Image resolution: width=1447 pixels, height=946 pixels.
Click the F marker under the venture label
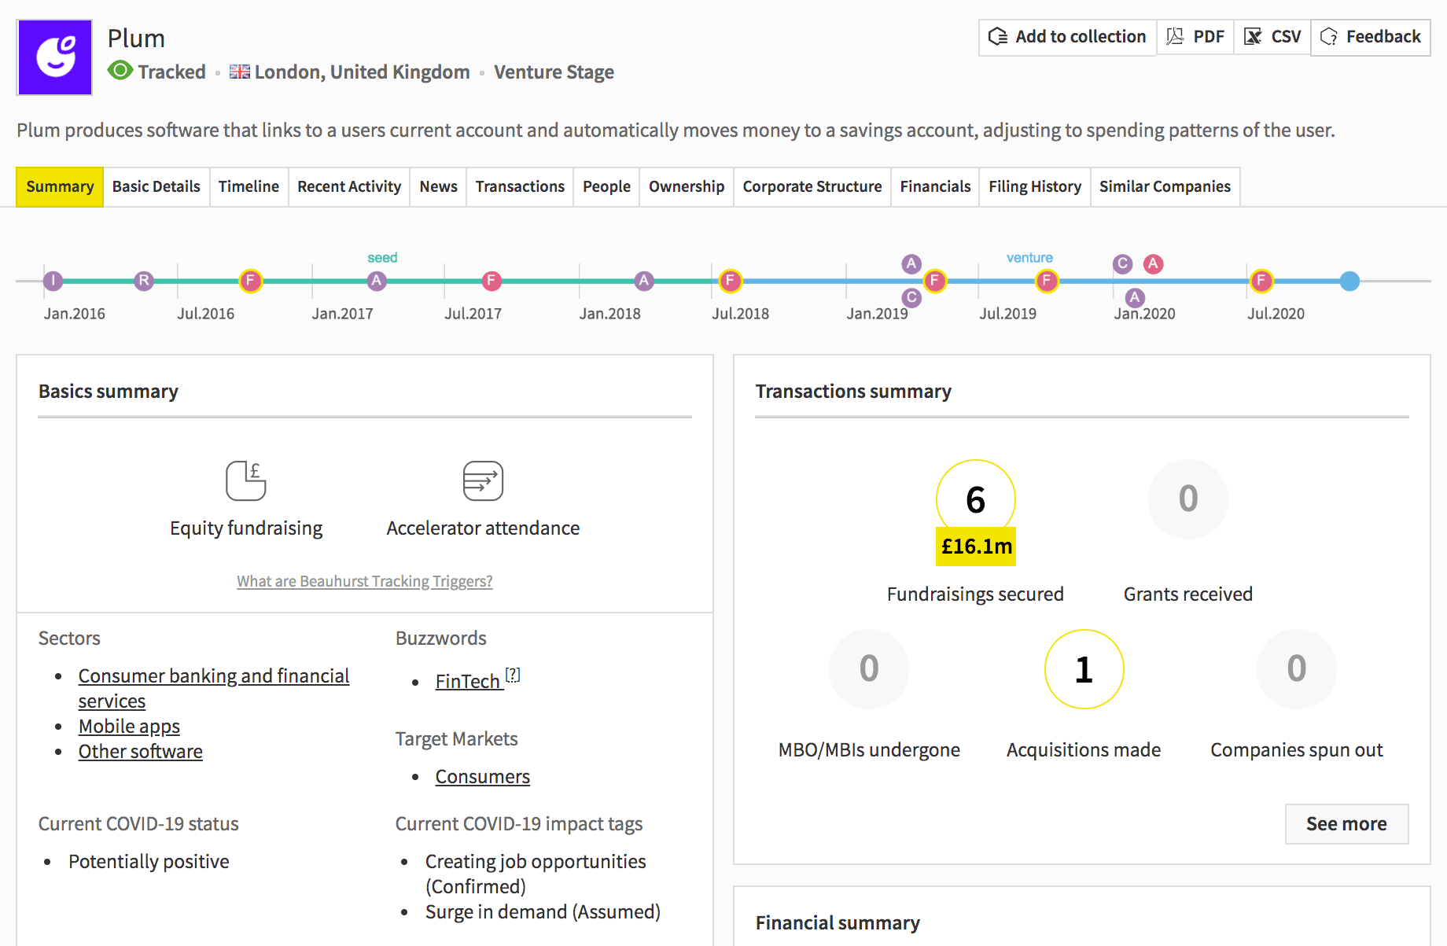pos(1047,281)
